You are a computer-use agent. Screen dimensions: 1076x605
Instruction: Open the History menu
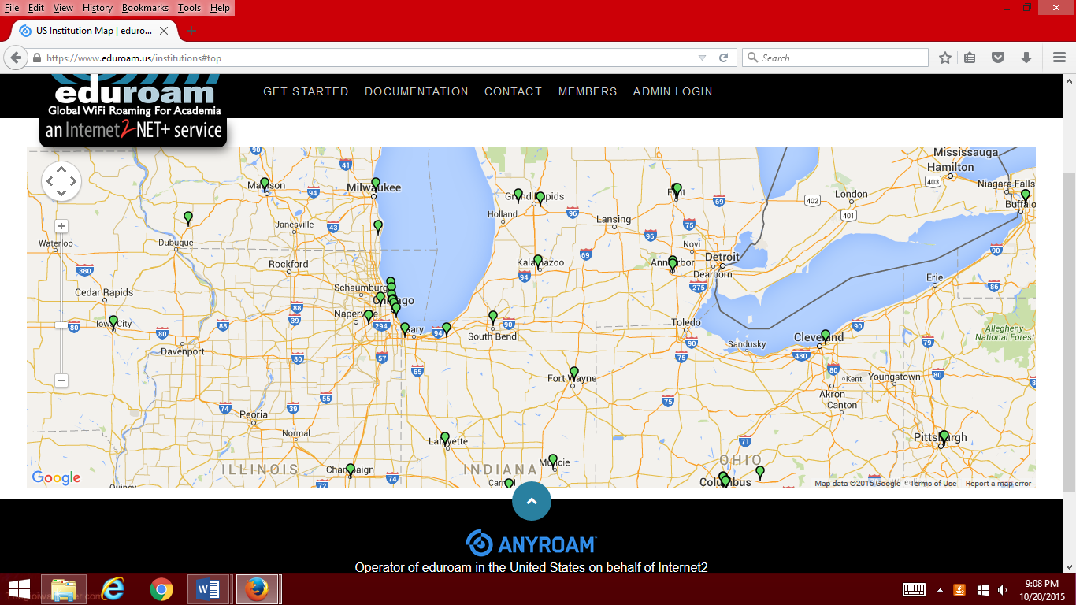(98, 8)
